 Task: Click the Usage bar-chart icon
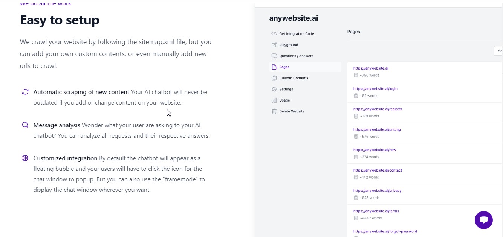point(274,100)
